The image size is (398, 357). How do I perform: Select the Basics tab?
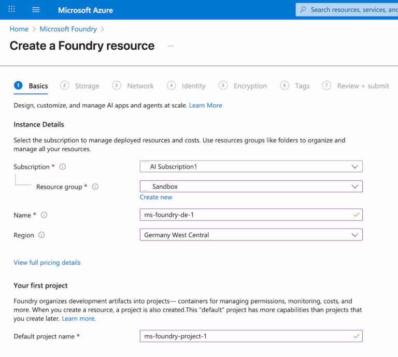click(x=38, y=86)
